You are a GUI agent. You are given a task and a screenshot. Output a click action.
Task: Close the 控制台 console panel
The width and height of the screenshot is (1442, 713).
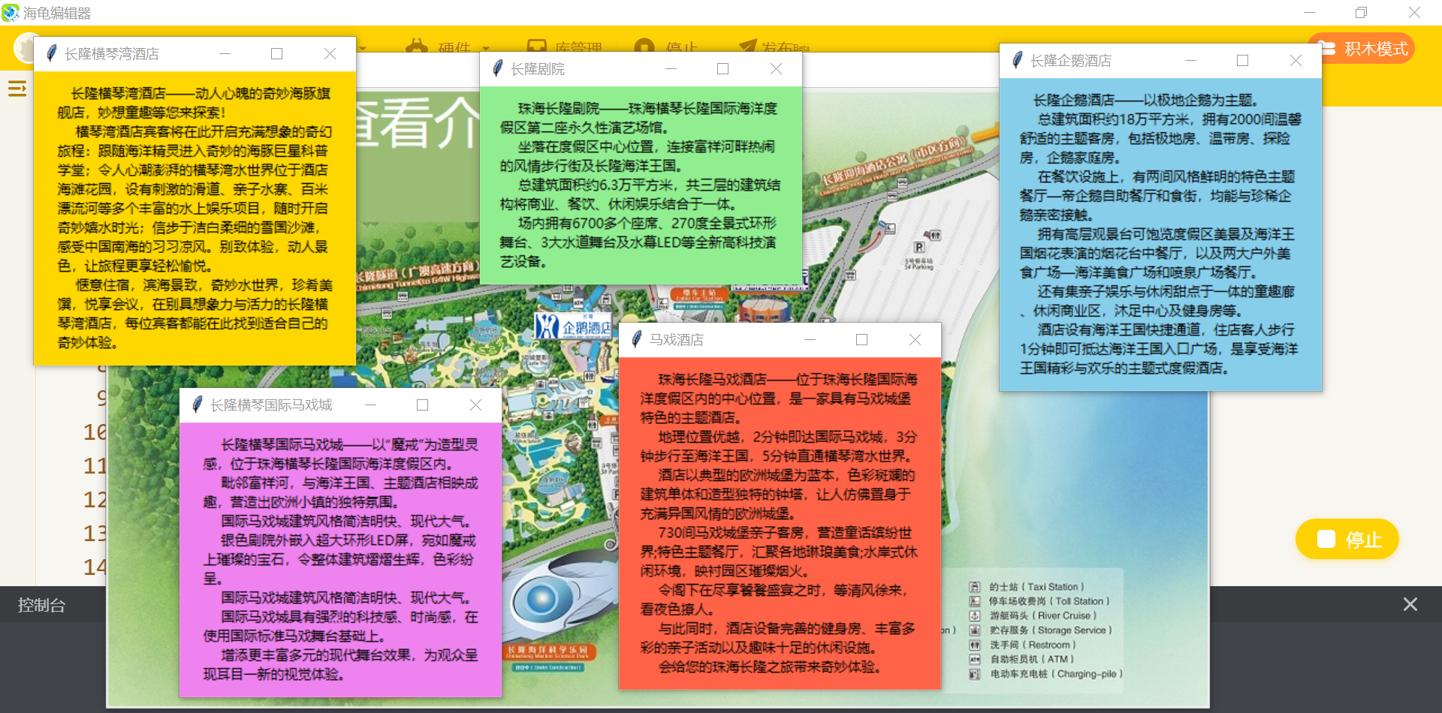pos(1410,604)
